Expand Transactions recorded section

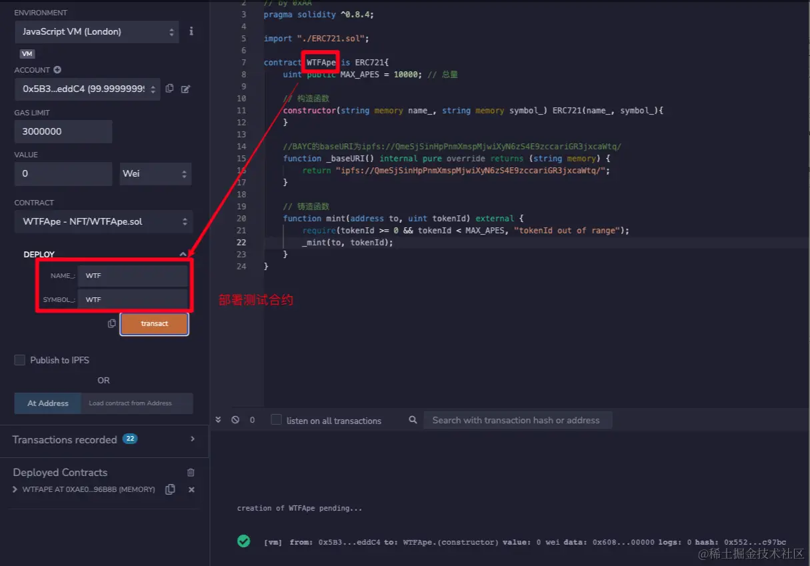coord(193,439)
